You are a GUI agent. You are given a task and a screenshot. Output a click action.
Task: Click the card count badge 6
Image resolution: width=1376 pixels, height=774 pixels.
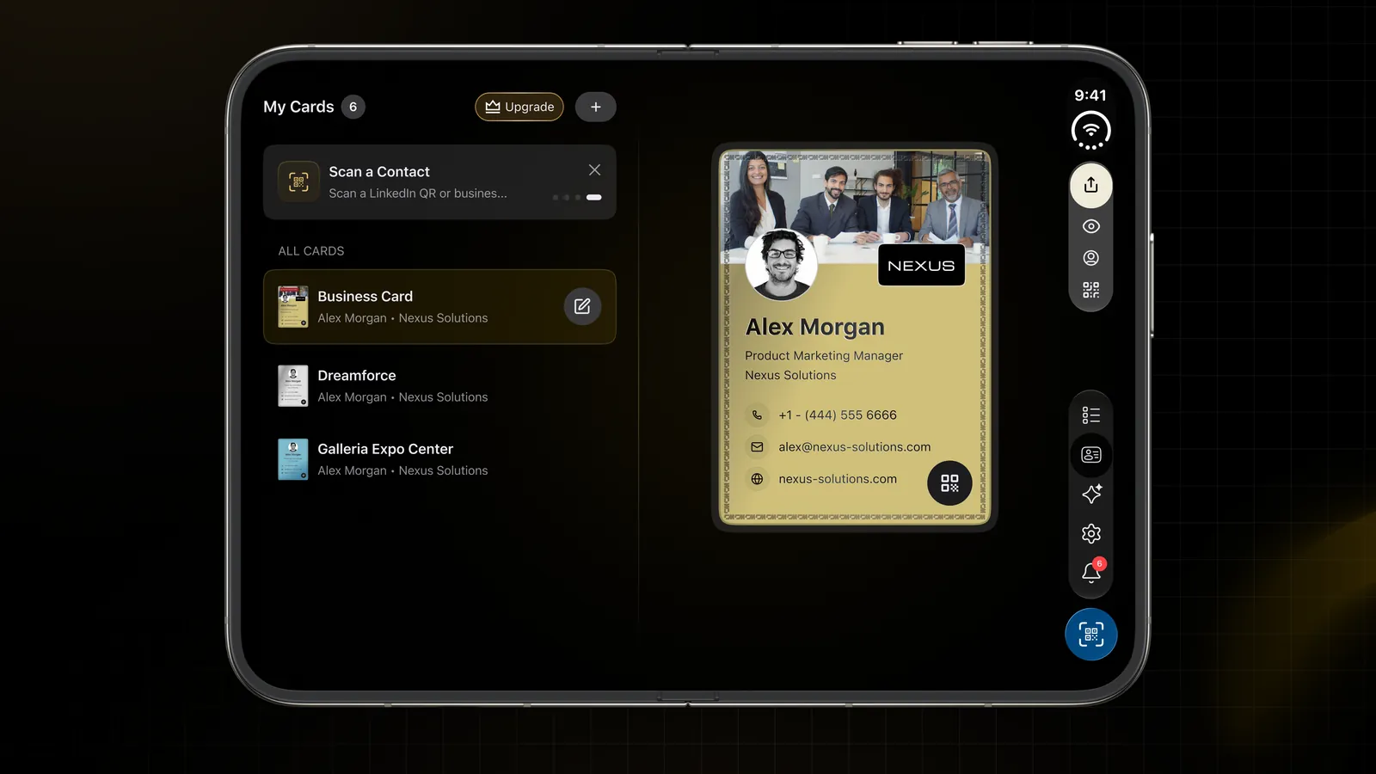(x=353, y=107)
